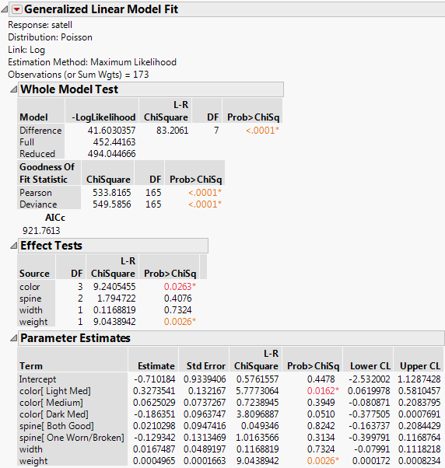Select the color[ Light Med] term

click(55, 391)
